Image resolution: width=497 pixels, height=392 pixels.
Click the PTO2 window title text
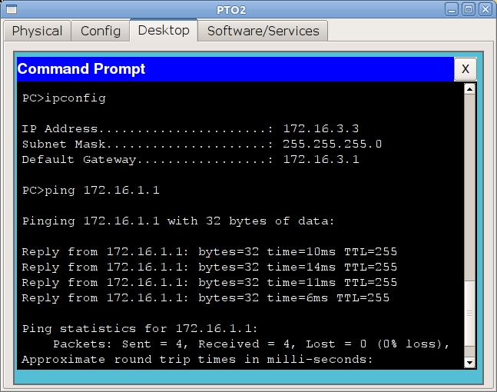pos(248,9)
